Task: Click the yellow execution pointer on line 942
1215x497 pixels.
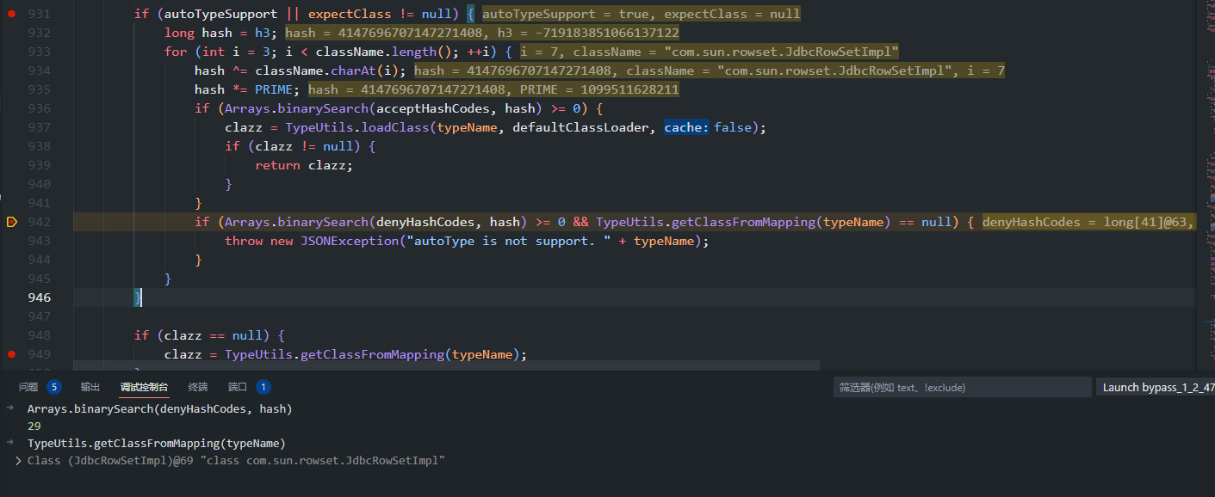Action: [11, 222]
